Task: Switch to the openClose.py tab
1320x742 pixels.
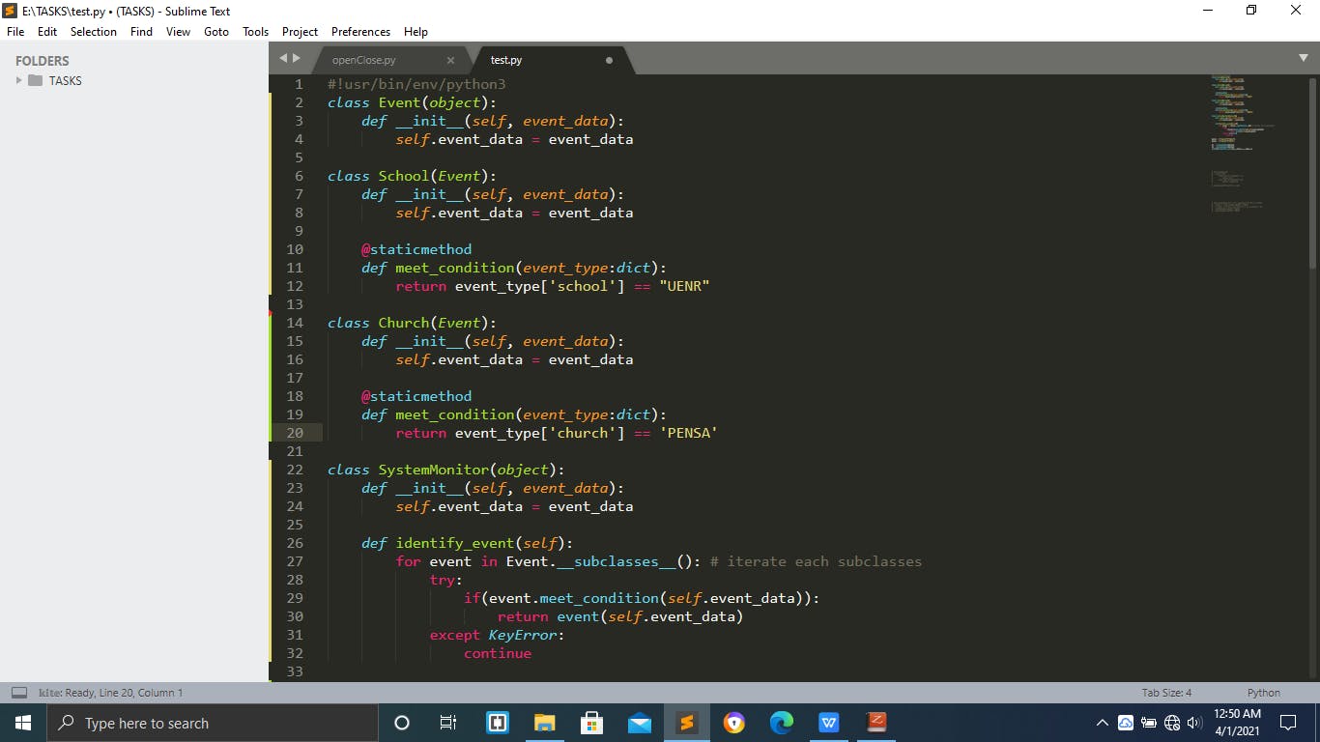Action: 364,60
